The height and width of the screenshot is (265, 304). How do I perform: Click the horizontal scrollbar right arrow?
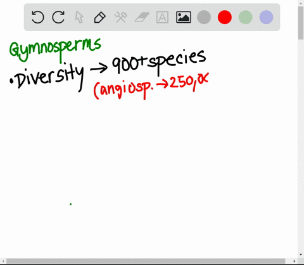coord(294,261)
